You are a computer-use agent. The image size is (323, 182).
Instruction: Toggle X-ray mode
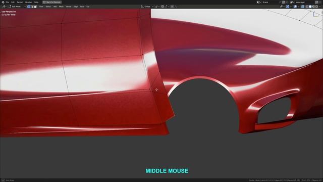[303, 7]
